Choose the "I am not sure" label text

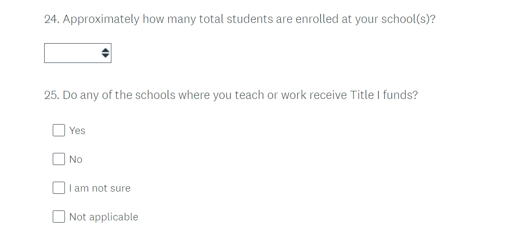tap(100, 188)
